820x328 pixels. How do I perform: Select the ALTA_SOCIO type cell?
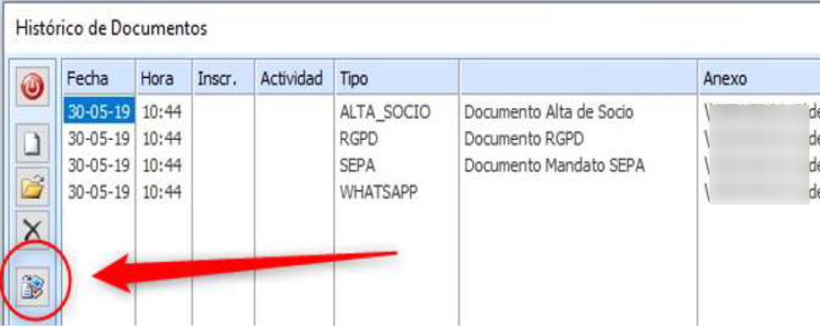[x=385, y=113]
